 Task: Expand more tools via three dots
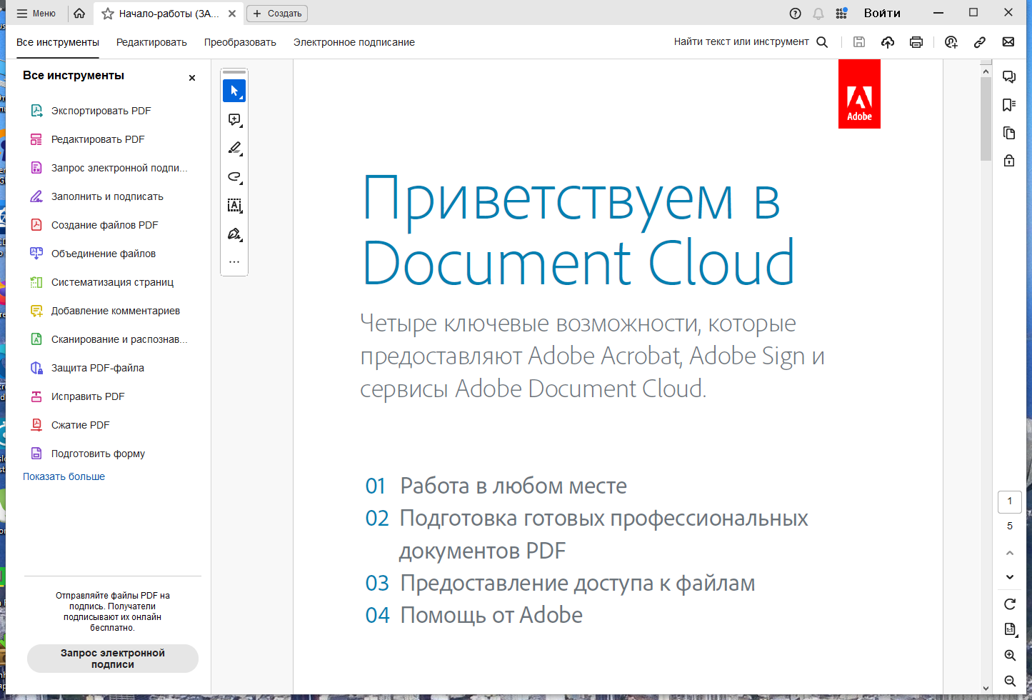click(x=234, y=261)
